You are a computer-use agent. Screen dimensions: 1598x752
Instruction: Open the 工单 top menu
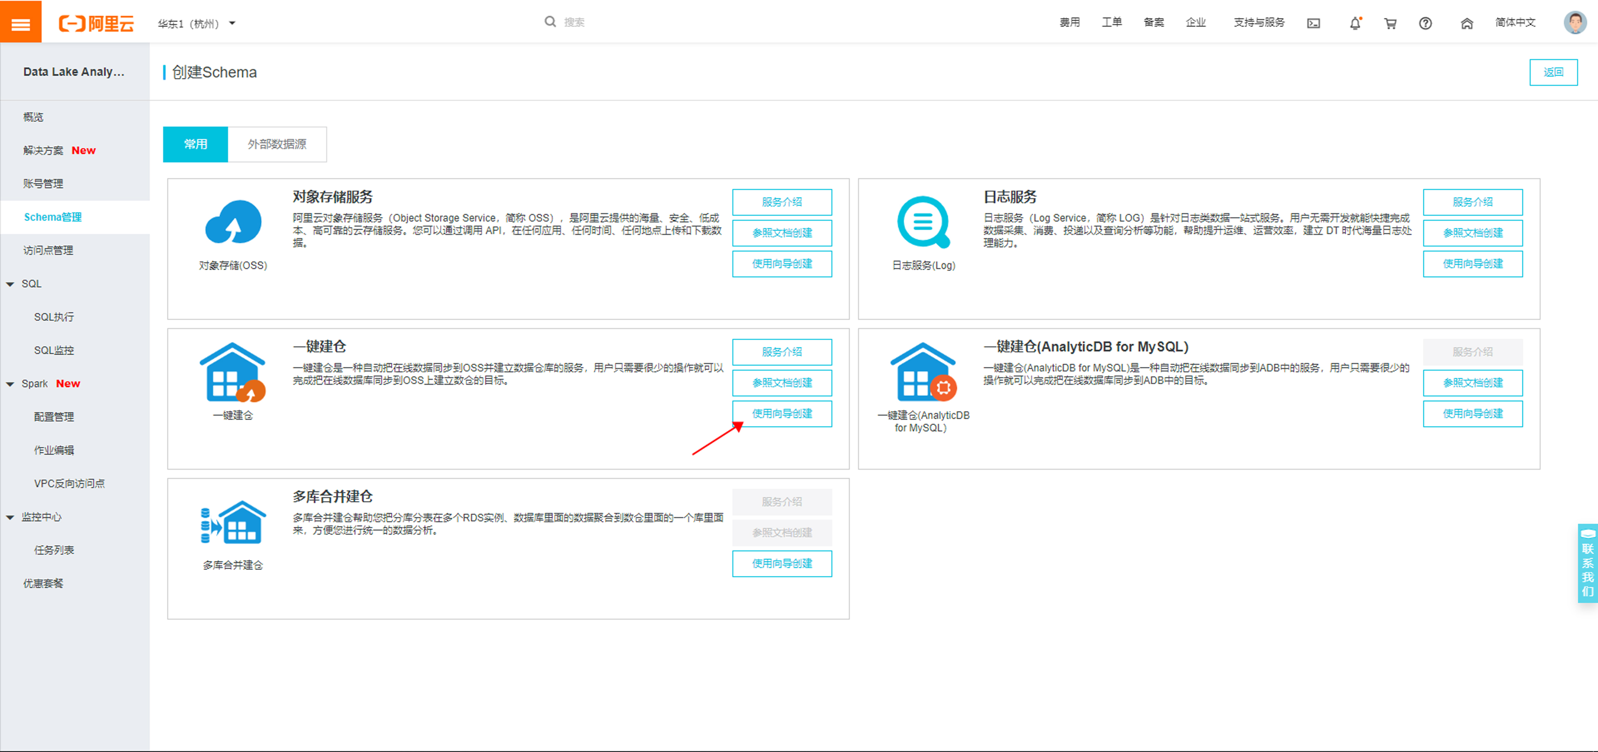click(1112, 22)
